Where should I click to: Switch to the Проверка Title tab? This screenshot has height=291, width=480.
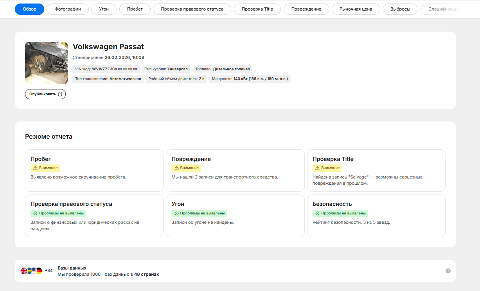(x=257, y=9)
